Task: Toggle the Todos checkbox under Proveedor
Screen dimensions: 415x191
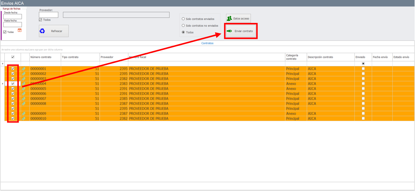Action: (41, 20)
